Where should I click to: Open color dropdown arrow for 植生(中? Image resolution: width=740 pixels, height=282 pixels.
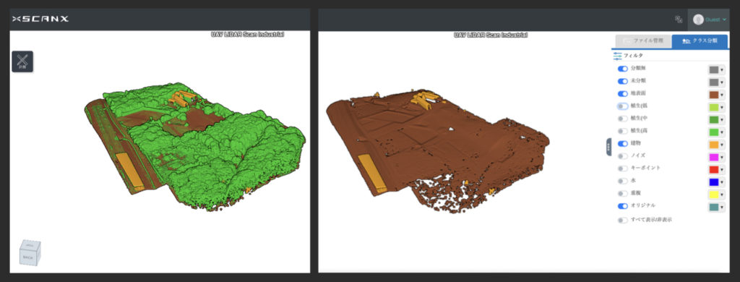click(722, 120)
